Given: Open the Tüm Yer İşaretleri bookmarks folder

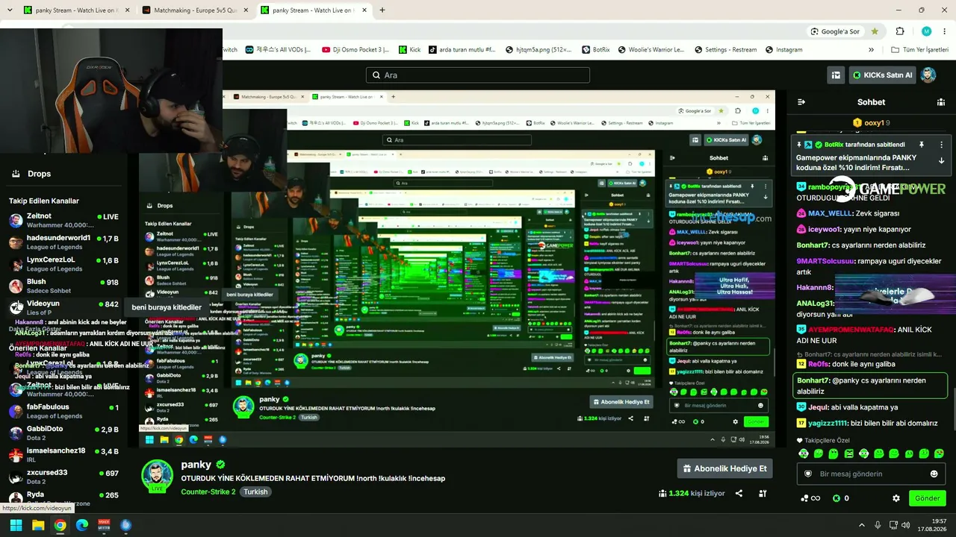Looking at the screenshot, I should (x=919, y=50).
